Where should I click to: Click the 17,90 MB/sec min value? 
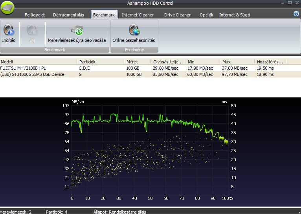(200, 68)
